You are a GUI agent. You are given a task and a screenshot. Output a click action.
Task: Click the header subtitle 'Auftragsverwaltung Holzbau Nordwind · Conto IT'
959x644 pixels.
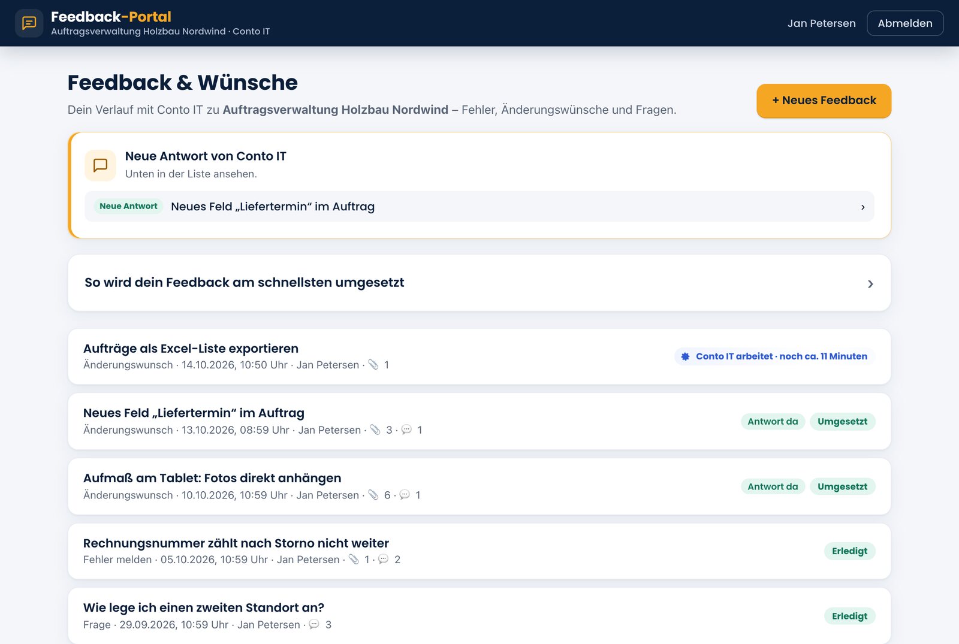161,32
